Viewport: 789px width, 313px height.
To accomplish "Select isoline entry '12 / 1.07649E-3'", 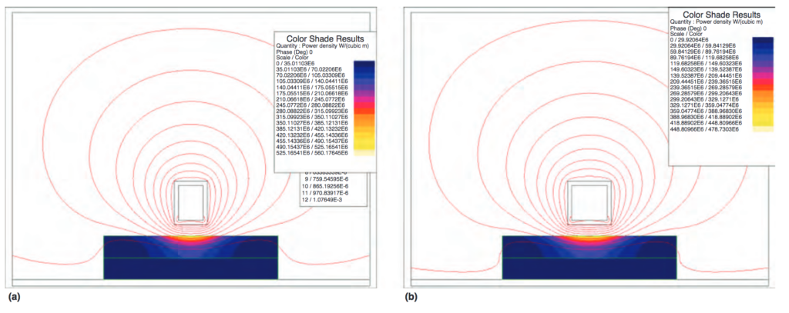I will click(x=326, y=202).
